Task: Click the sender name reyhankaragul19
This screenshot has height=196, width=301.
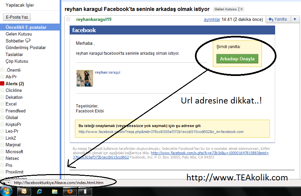Action: click(94, 19)
